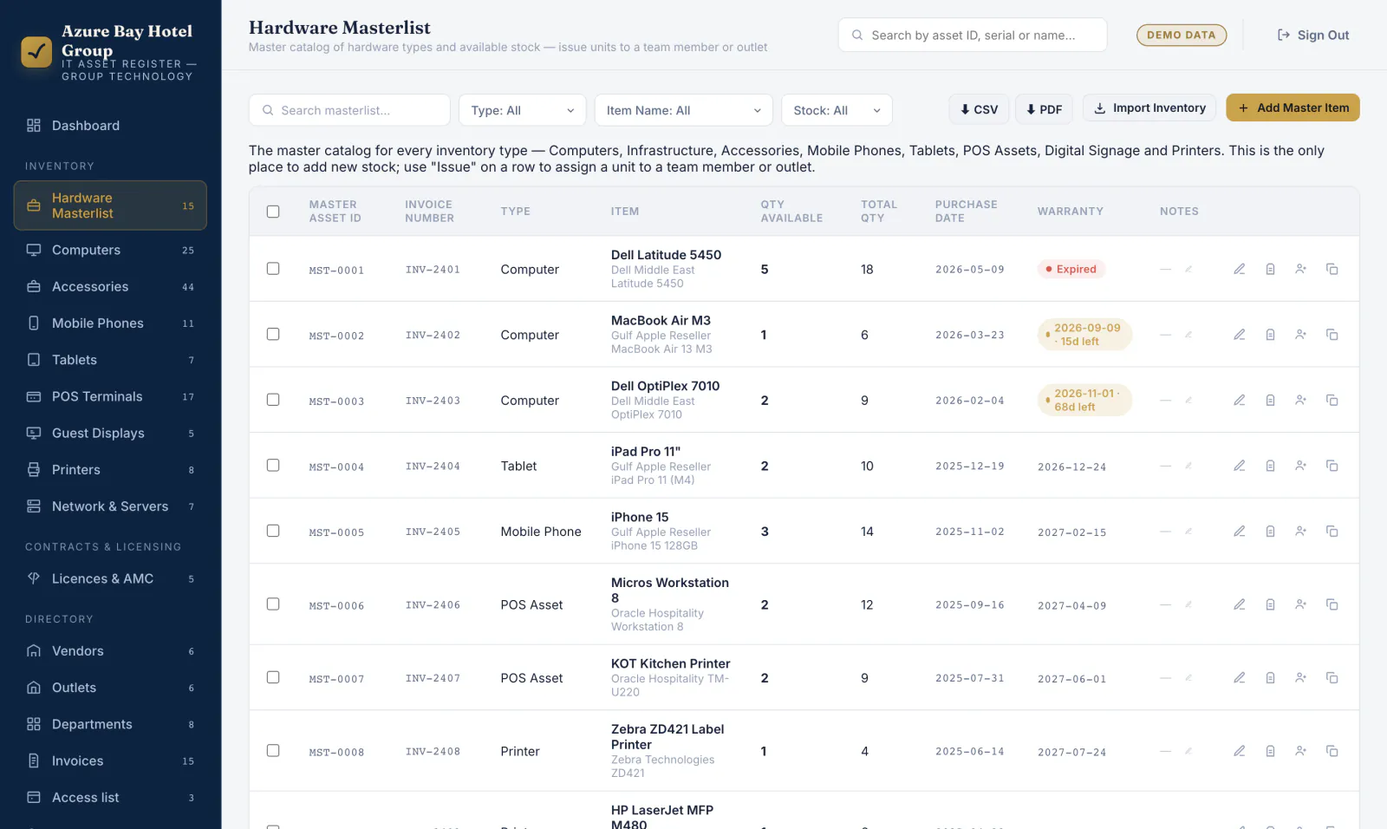Click invoice number INV-2406
Image resolution: width=1387 pixels, height=829 pixels.
[x=433, y=605]
